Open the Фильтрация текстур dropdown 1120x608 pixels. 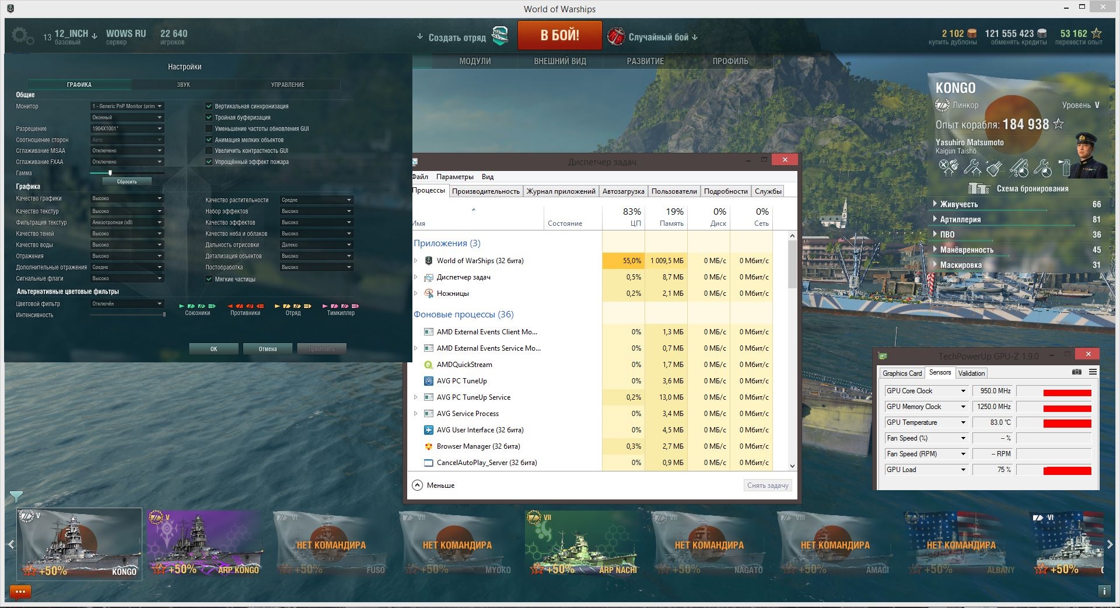127,222
